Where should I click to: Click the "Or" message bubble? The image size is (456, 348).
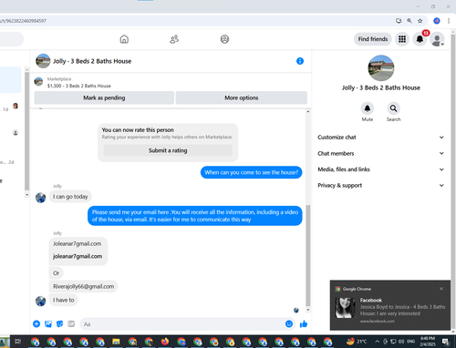pos(56,273)
